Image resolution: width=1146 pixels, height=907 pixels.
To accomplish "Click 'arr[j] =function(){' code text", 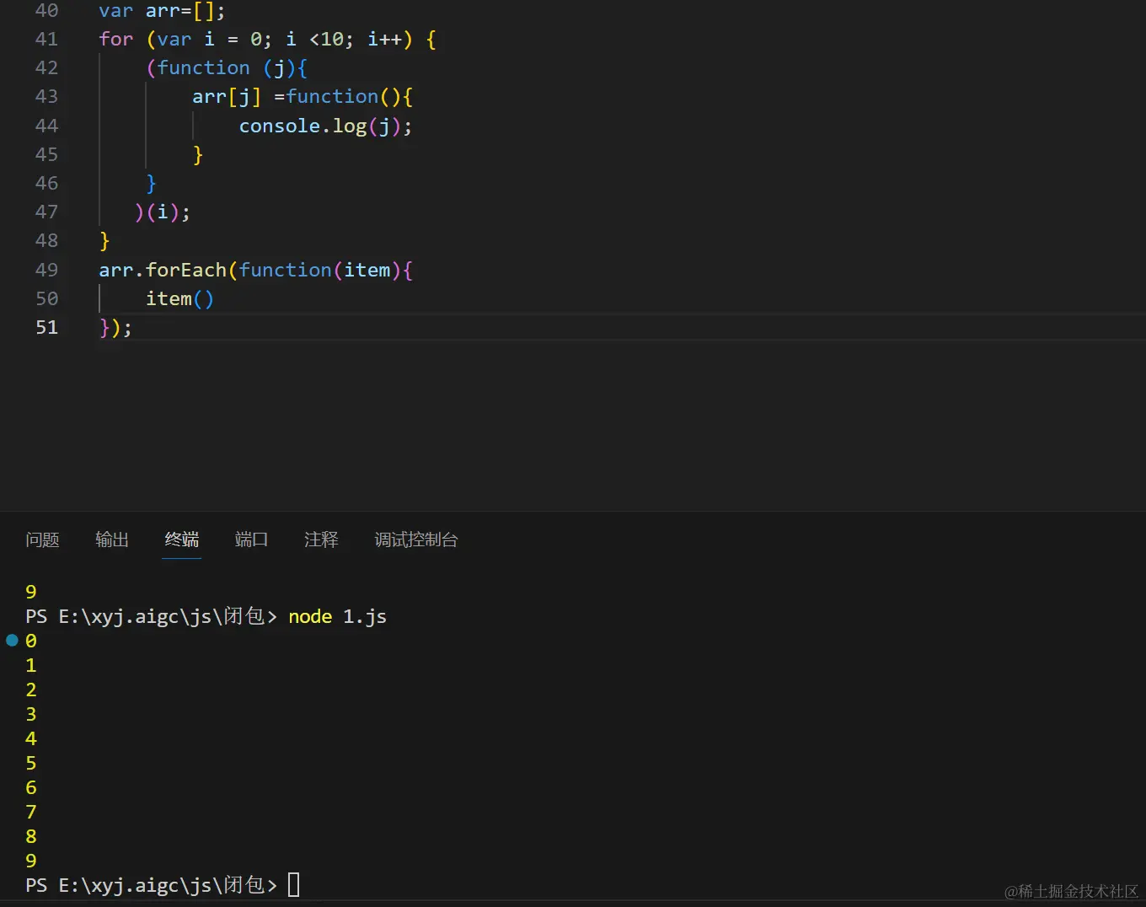I will pyautogui.click(x=303, y=97).
